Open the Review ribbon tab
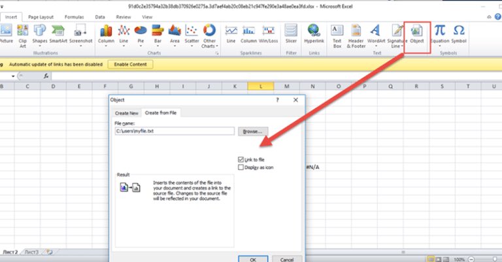The image size is (502, 262). pos(124,17)
